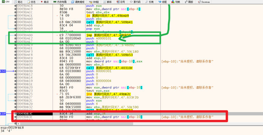Viewport: 263px width, 135px height.
Task: Switch to the 源代码 source tab
Action: (x=136, y=2)
